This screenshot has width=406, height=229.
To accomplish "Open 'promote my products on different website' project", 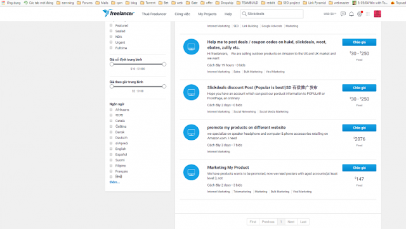I will click(x=246, y=128).
